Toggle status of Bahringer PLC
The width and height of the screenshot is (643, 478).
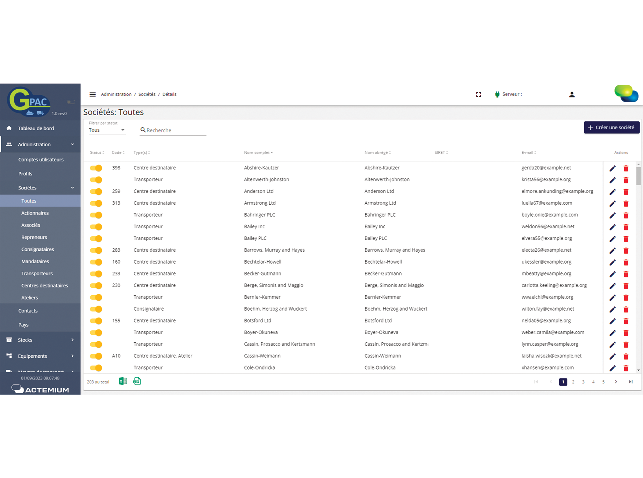(96, 215)
